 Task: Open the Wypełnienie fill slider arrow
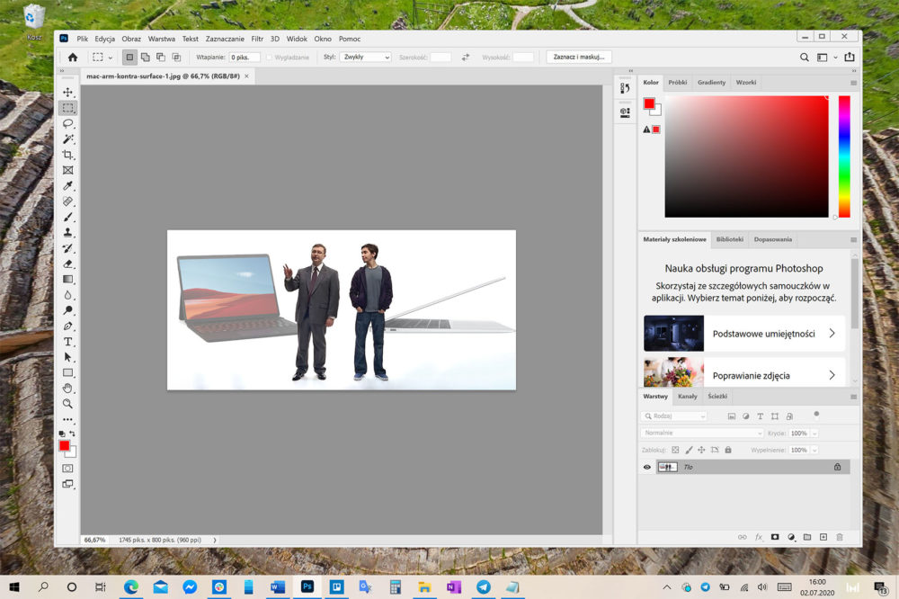tap(814, 450)
